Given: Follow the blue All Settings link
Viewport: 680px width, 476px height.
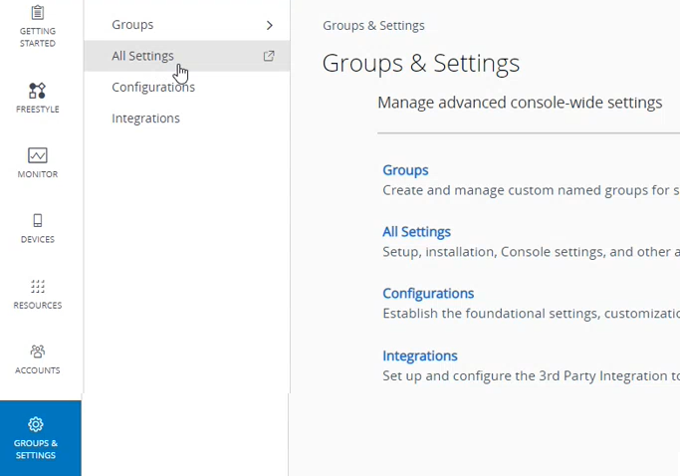Looking at the screenshot, I should tap(416, 232).
